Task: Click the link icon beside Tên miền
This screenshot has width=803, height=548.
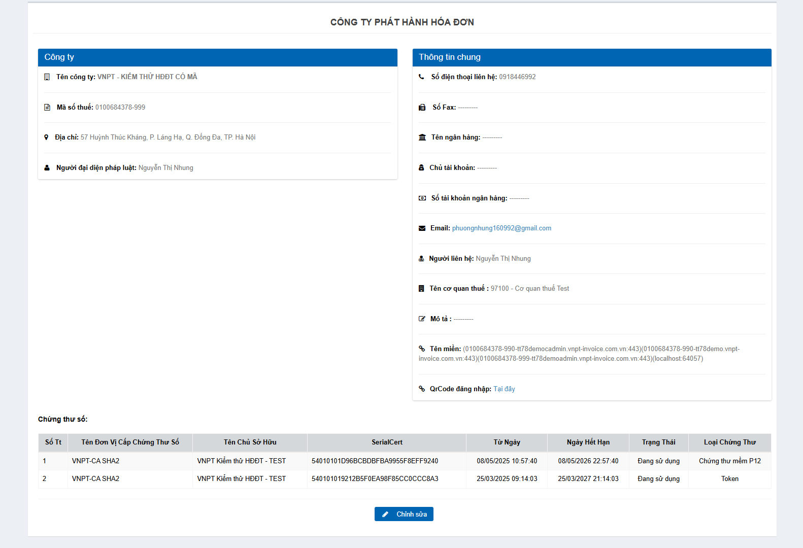Action: 422,349
